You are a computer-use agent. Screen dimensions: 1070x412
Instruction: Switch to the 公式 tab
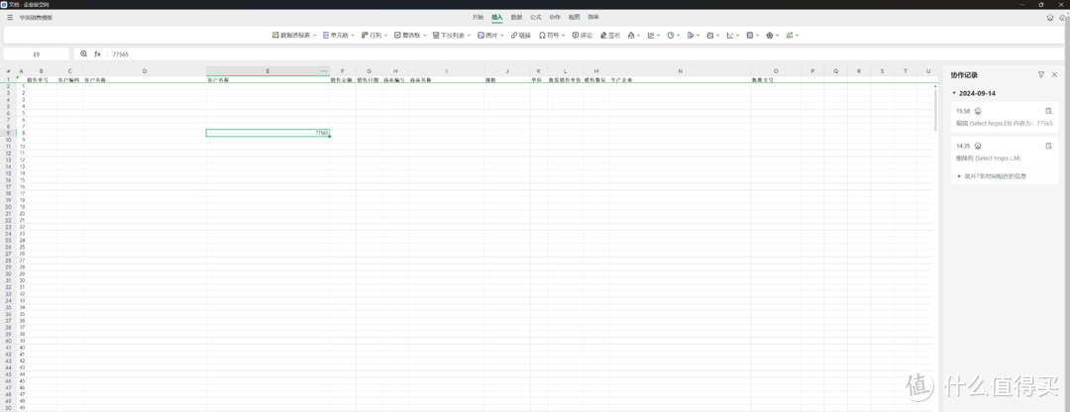pos(536,17)
